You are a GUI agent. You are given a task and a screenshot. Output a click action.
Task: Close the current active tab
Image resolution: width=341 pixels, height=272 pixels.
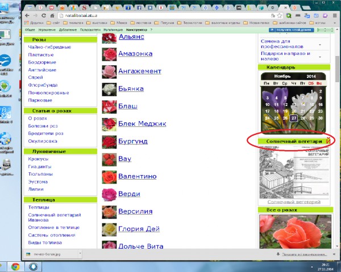(285, 7)
